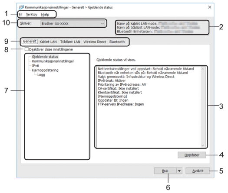The image size is (228, 193).
Task: Open the Hjelp menu
Action: pos(45,14)
